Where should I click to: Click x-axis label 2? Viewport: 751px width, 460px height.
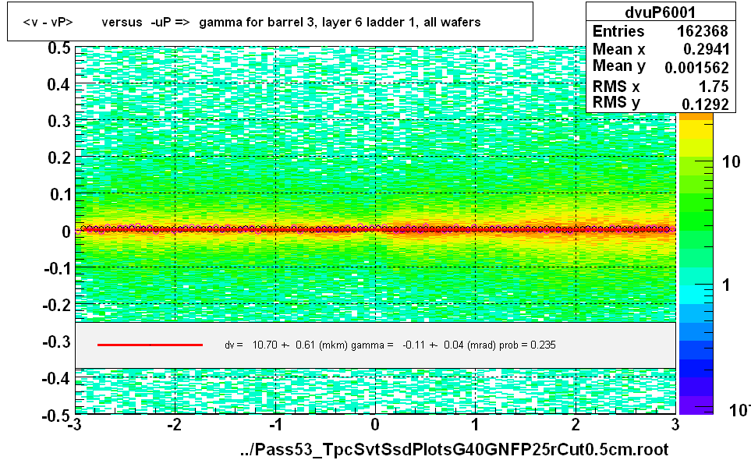(576, 425)
